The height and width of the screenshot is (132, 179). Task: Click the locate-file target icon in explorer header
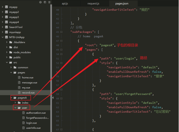click(x=40, y=2)
